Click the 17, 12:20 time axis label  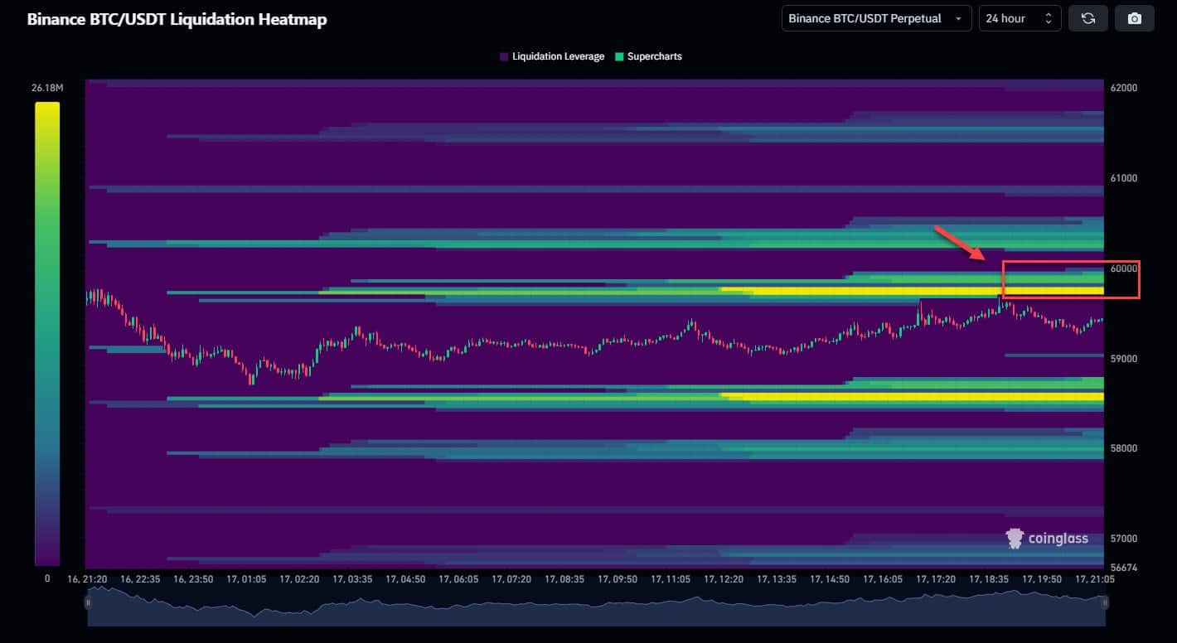point(724,579)
